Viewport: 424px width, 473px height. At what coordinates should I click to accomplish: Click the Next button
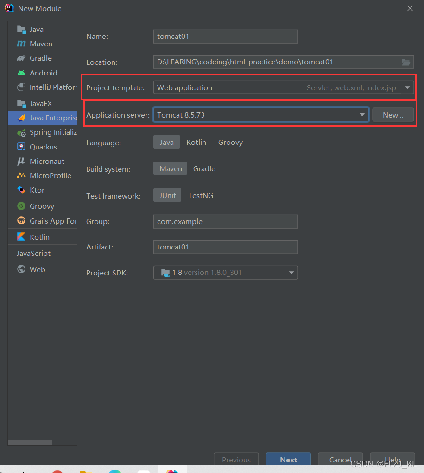288,460
